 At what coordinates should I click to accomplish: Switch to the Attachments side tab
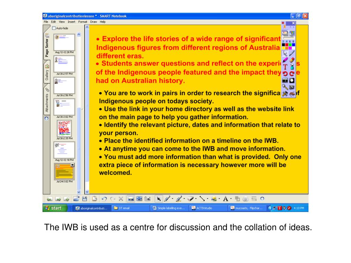click(x=47, y=100)
